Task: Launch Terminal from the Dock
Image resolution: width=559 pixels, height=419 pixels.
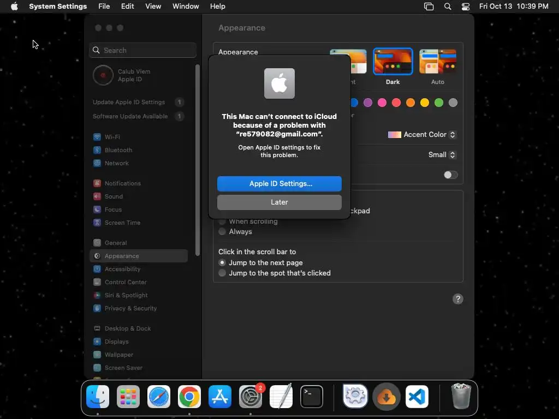Action: [312, 397]
